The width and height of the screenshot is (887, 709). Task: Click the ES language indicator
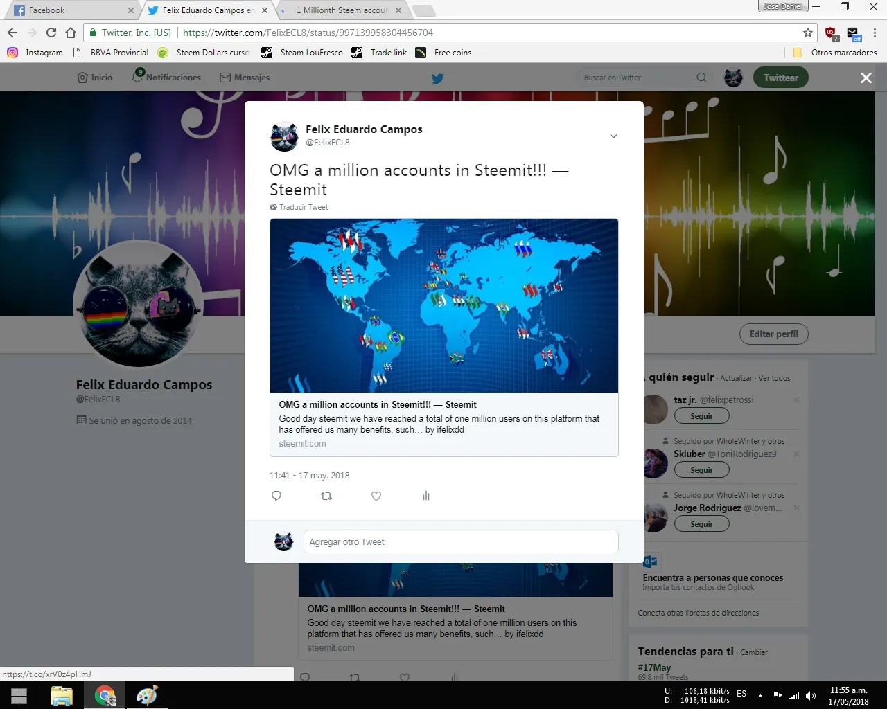coord(741,693)
